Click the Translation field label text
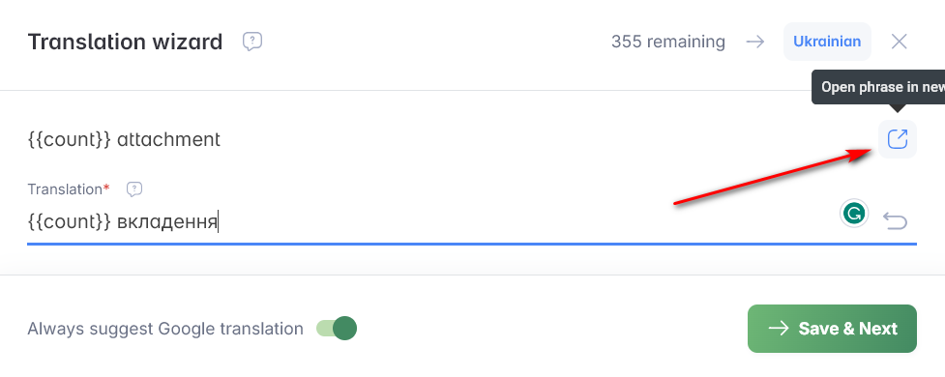This screenshot has width=945, height=377. click(x=65, y=189)
